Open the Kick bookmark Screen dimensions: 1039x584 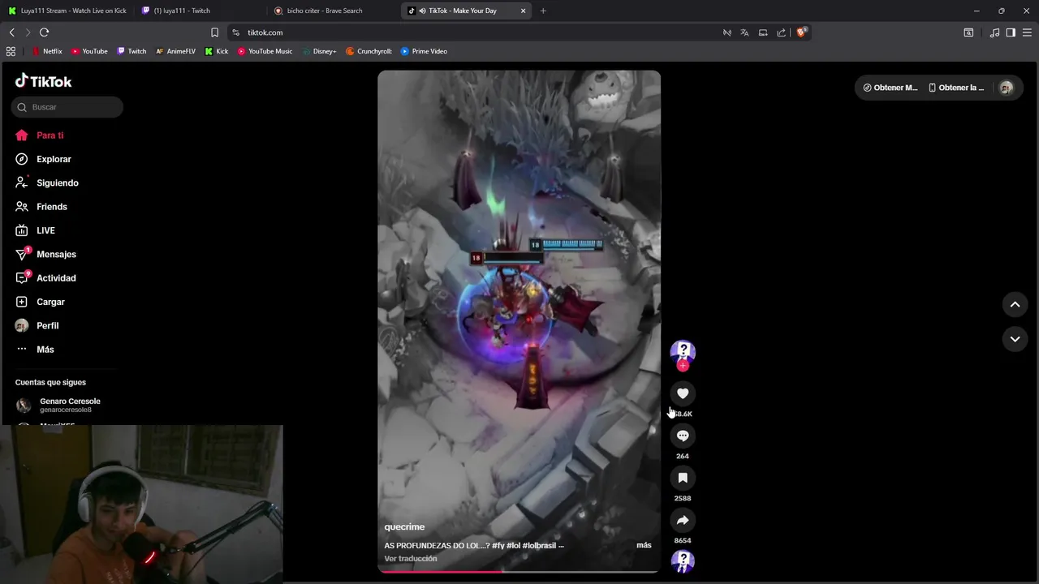coord(217,51)
